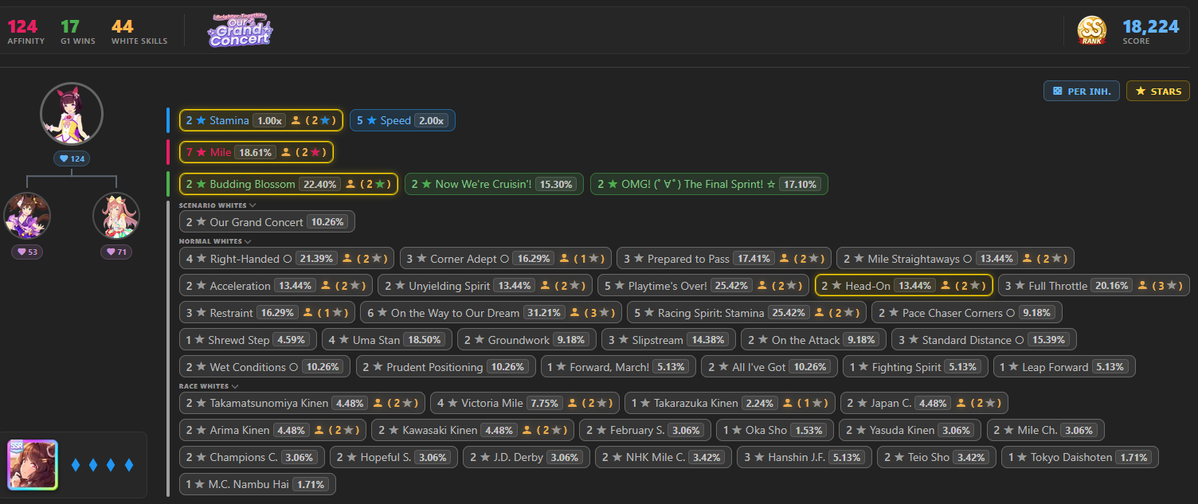Select the left parent portrait with 53 affinity
1198x504 pixels.
click(x=27, y=216)
